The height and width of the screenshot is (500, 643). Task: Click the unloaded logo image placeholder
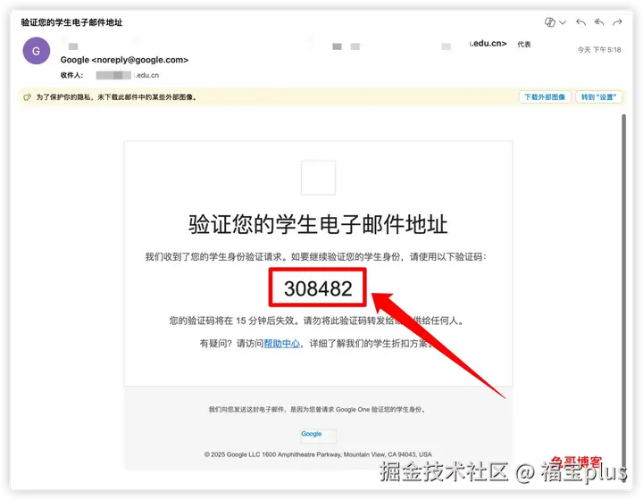tap(318, 178)
